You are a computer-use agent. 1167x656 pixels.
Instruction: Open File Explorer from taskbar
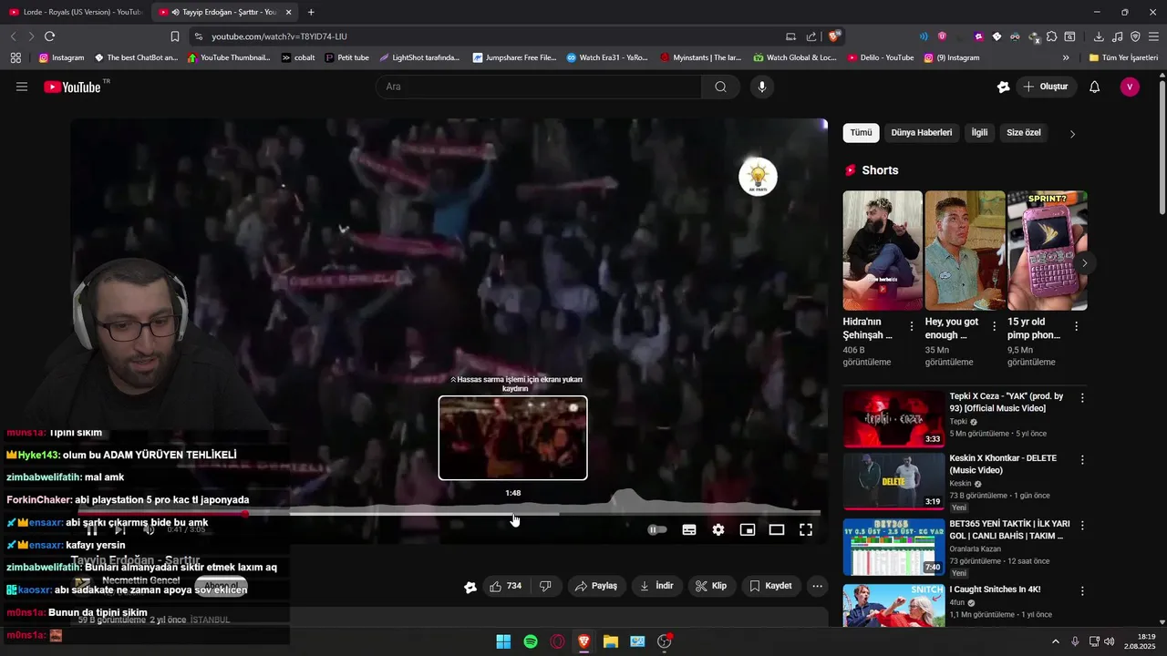click(611, 641)
